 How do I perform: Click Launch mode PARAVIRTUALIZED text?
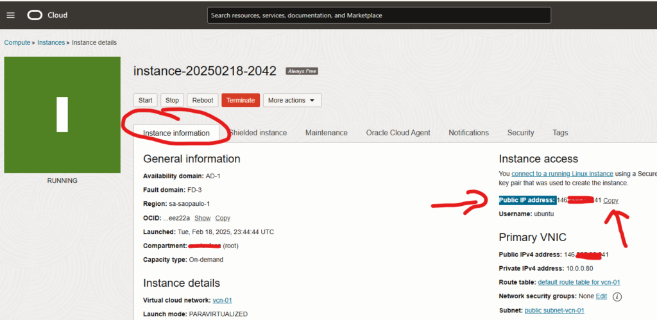point(195,314)
